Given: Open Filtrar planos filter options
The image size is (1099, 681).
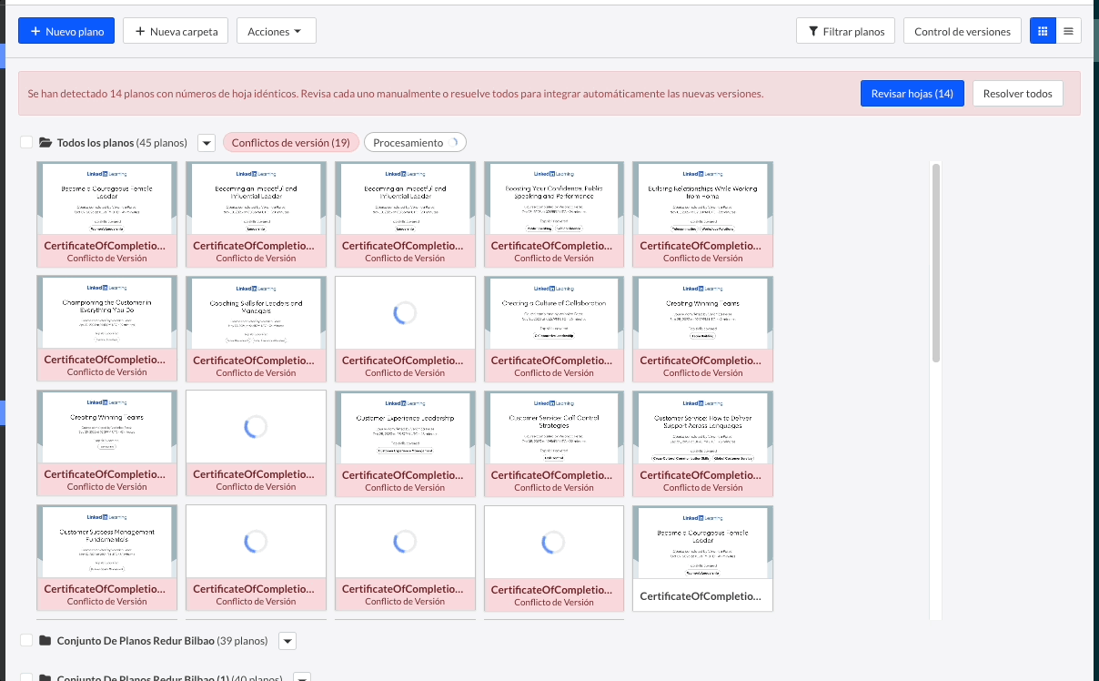Looking at the screenshot, I should (845, 31).
